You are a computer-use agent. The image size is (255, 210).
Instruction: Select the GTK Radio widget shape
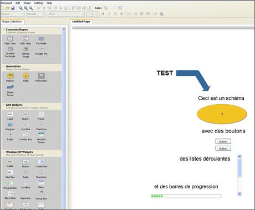(x=10, y=137)
